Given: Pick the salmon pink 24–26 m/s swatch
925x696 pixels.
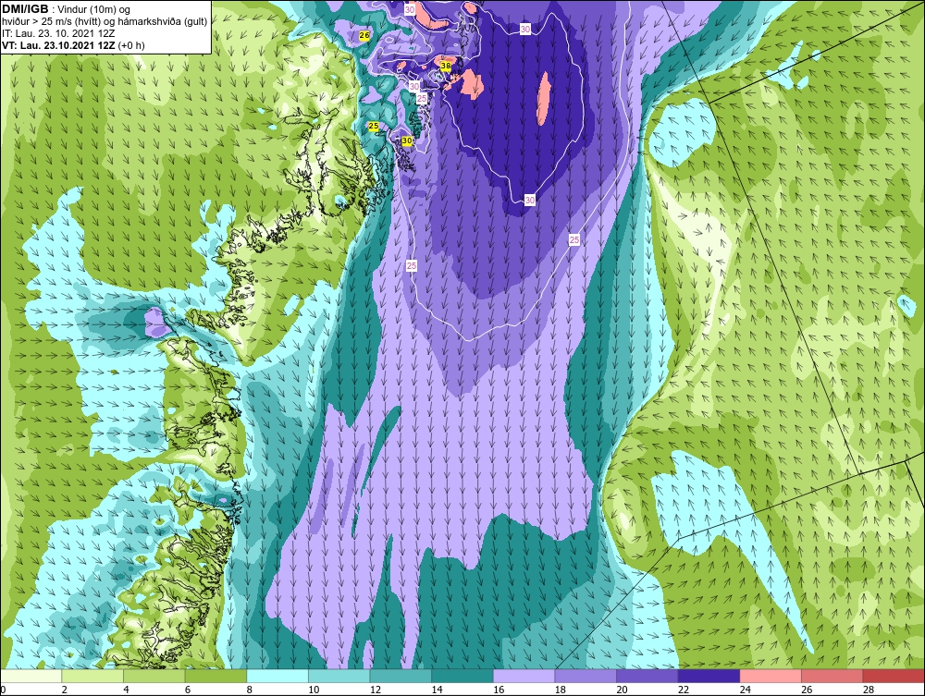Looking at the screenshot, I should pyautogui.click(x=771, y=676).
